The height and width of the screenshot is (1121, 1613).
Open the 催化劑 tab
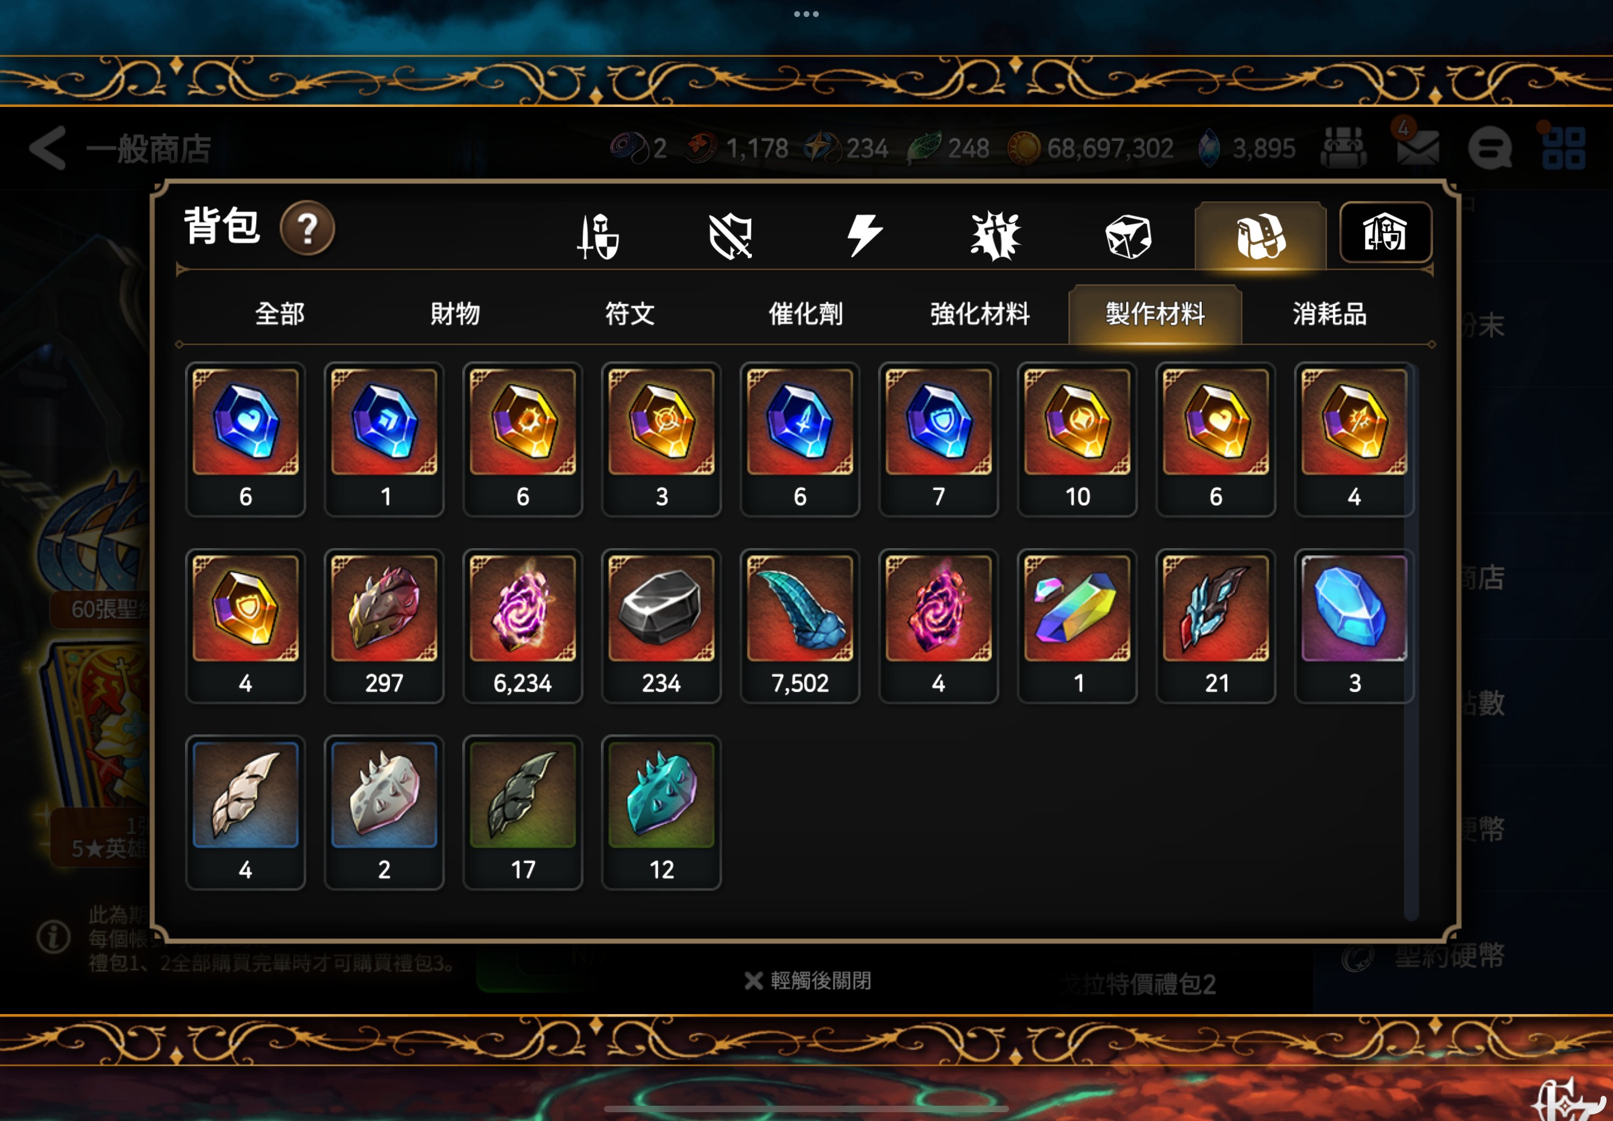click(x=805, y=313)
